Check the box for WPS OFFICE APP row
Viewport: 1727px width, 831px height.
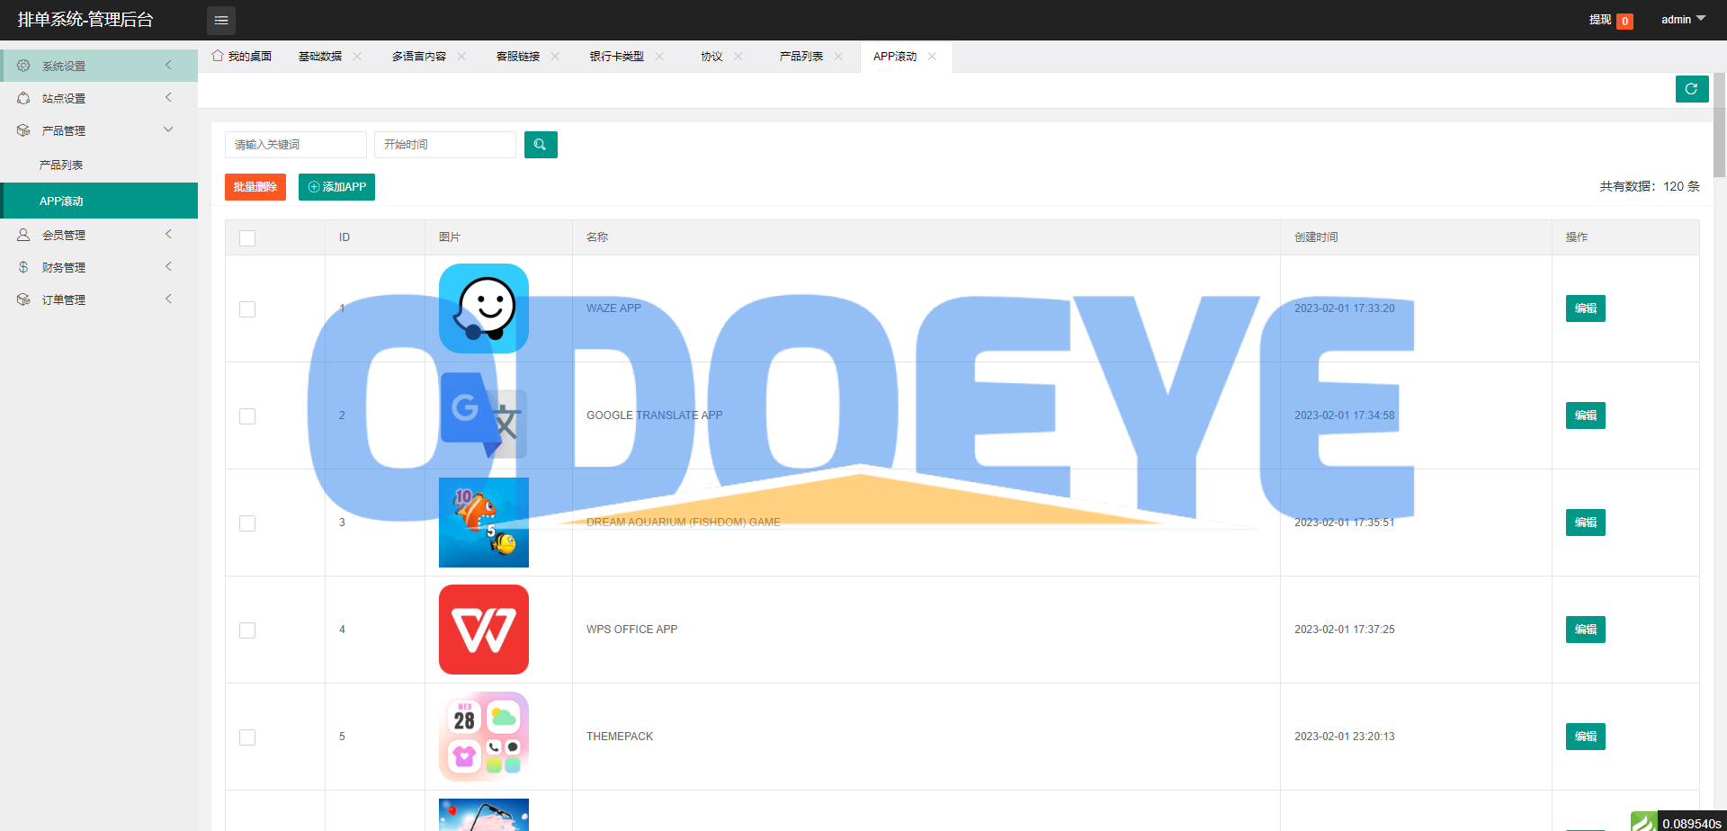coord(247,630)
